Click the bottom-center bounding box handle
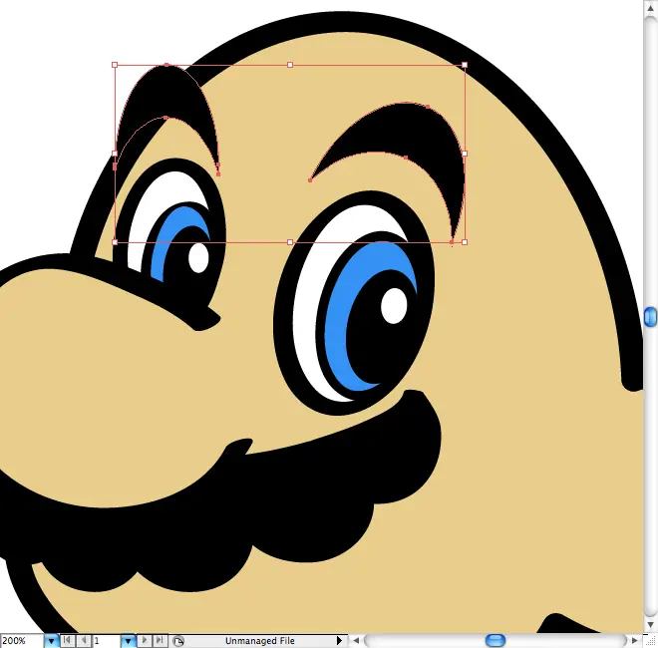This screenshot has width=658, height=648. 290,242
